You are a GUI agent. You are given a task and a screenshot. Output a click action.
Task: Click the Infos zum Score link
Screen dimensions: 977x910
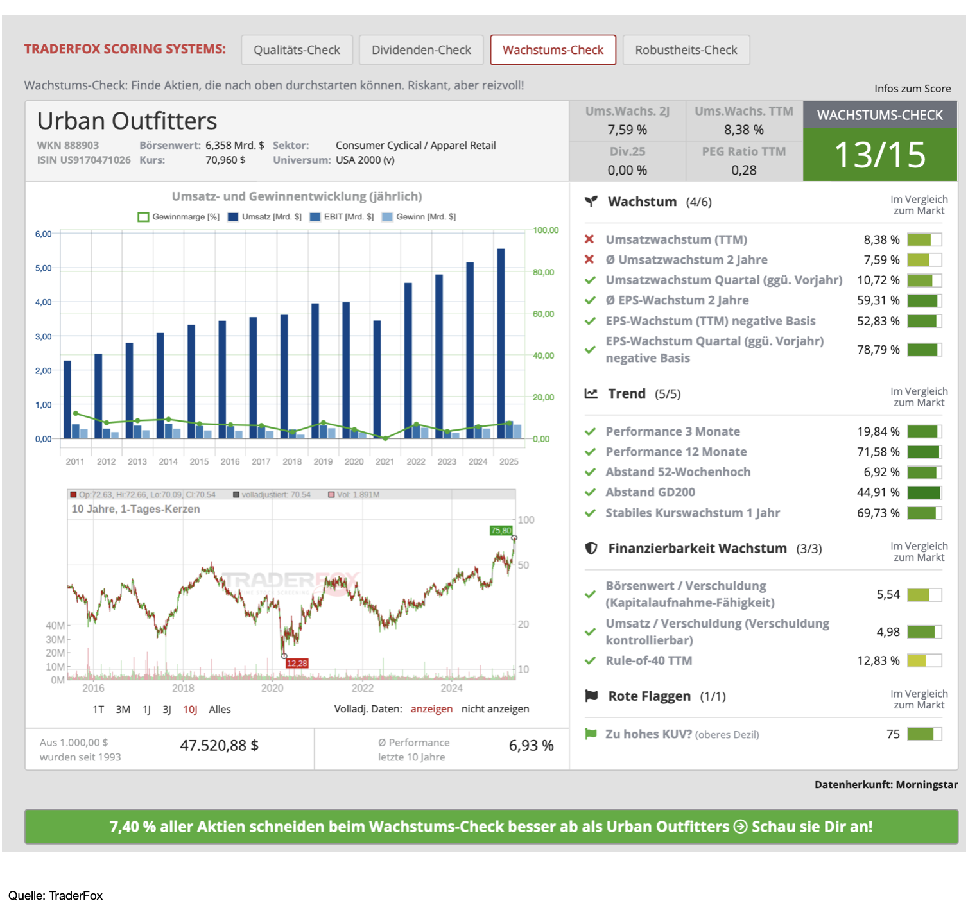click(912, 89)
